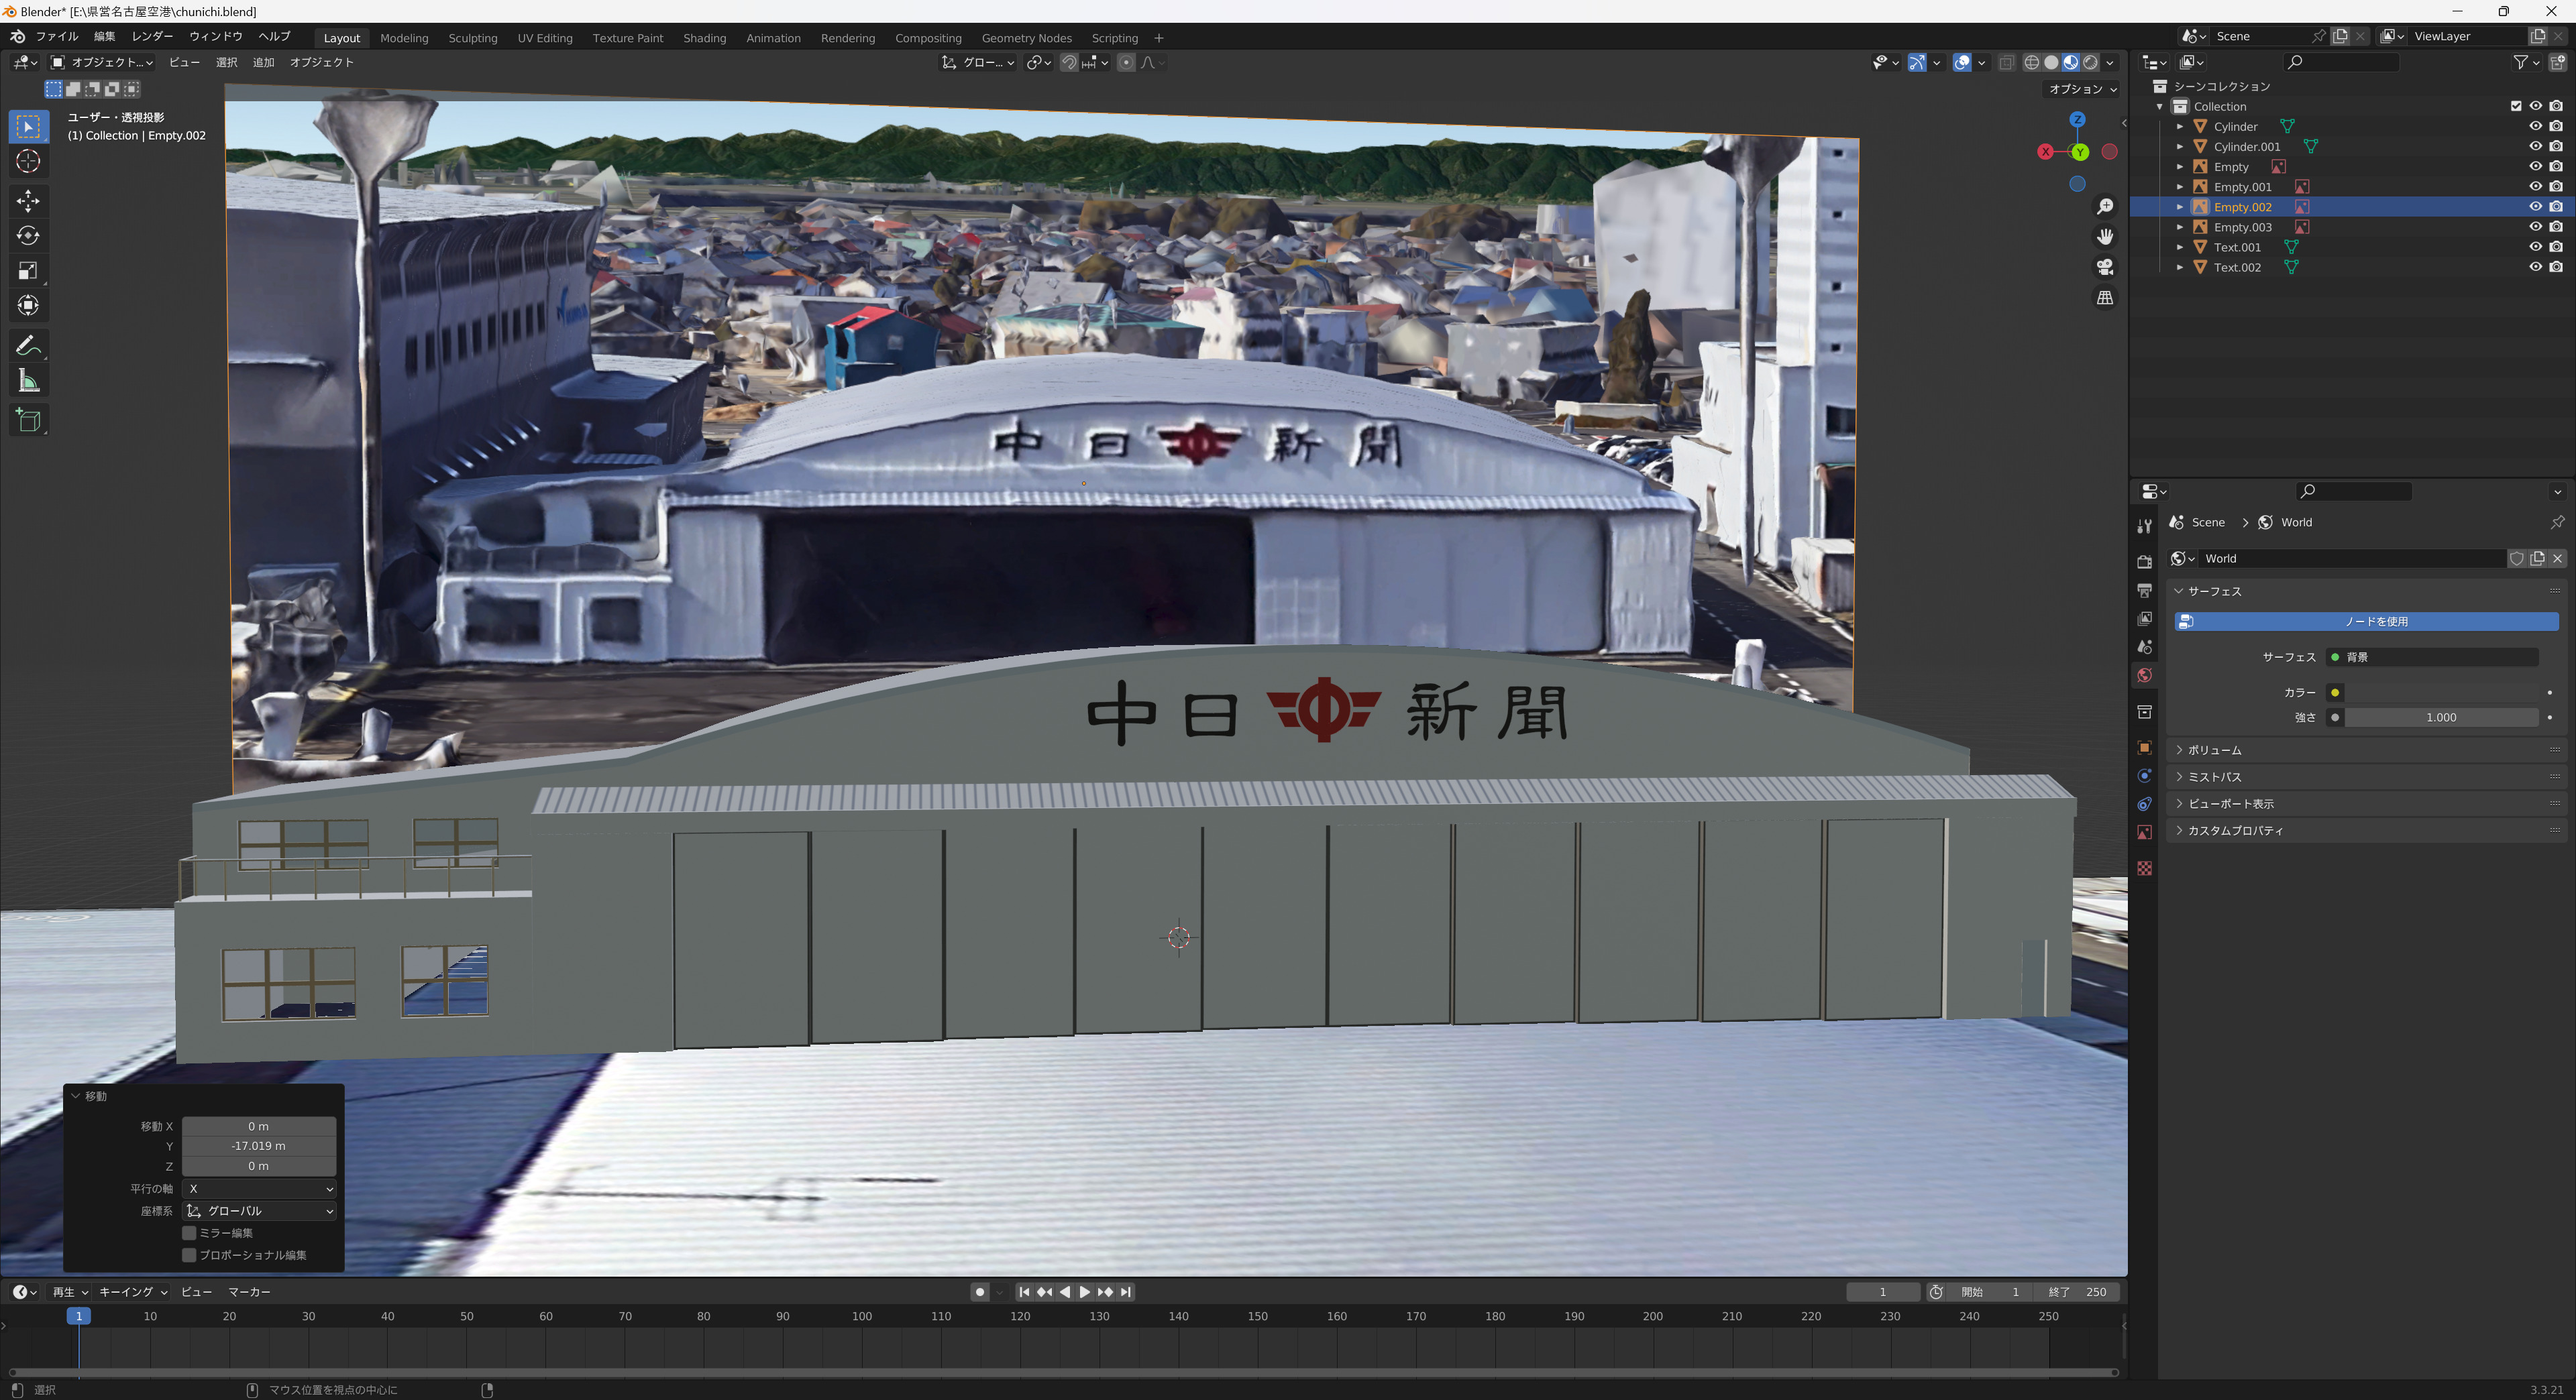
Task: Select the Measure tool
Action: pos(28,381)
